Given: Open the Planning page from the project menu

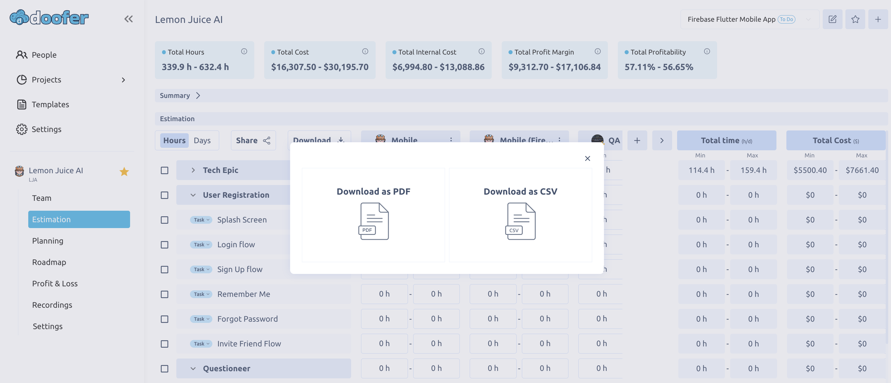Looking at the screenshot, I should tap(47, 241).
